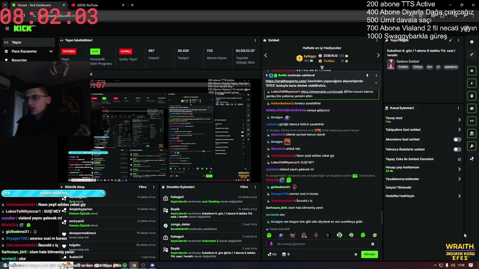Open Yayın İstatistikleri panel three-dot menu

tap(255, 40)
